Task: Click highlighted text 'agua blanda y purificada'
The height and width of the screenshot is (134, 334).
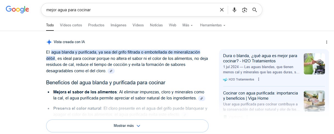Action: (x=74, y=52)
